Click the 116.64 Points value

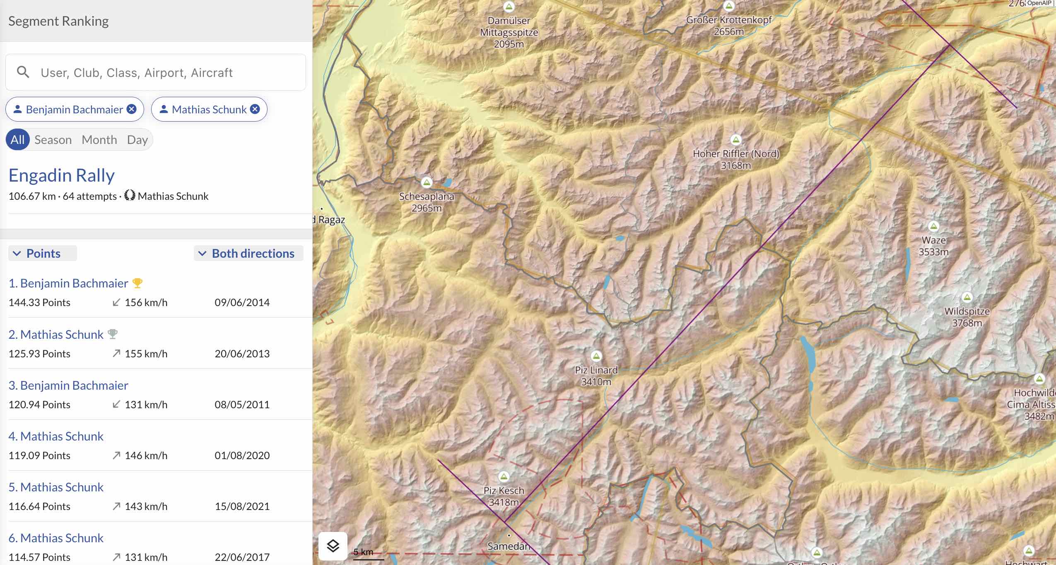click(39, 506)
